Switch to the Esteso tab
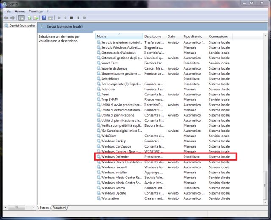The width and height of the screenshot is (271, 220). point(44,208)
